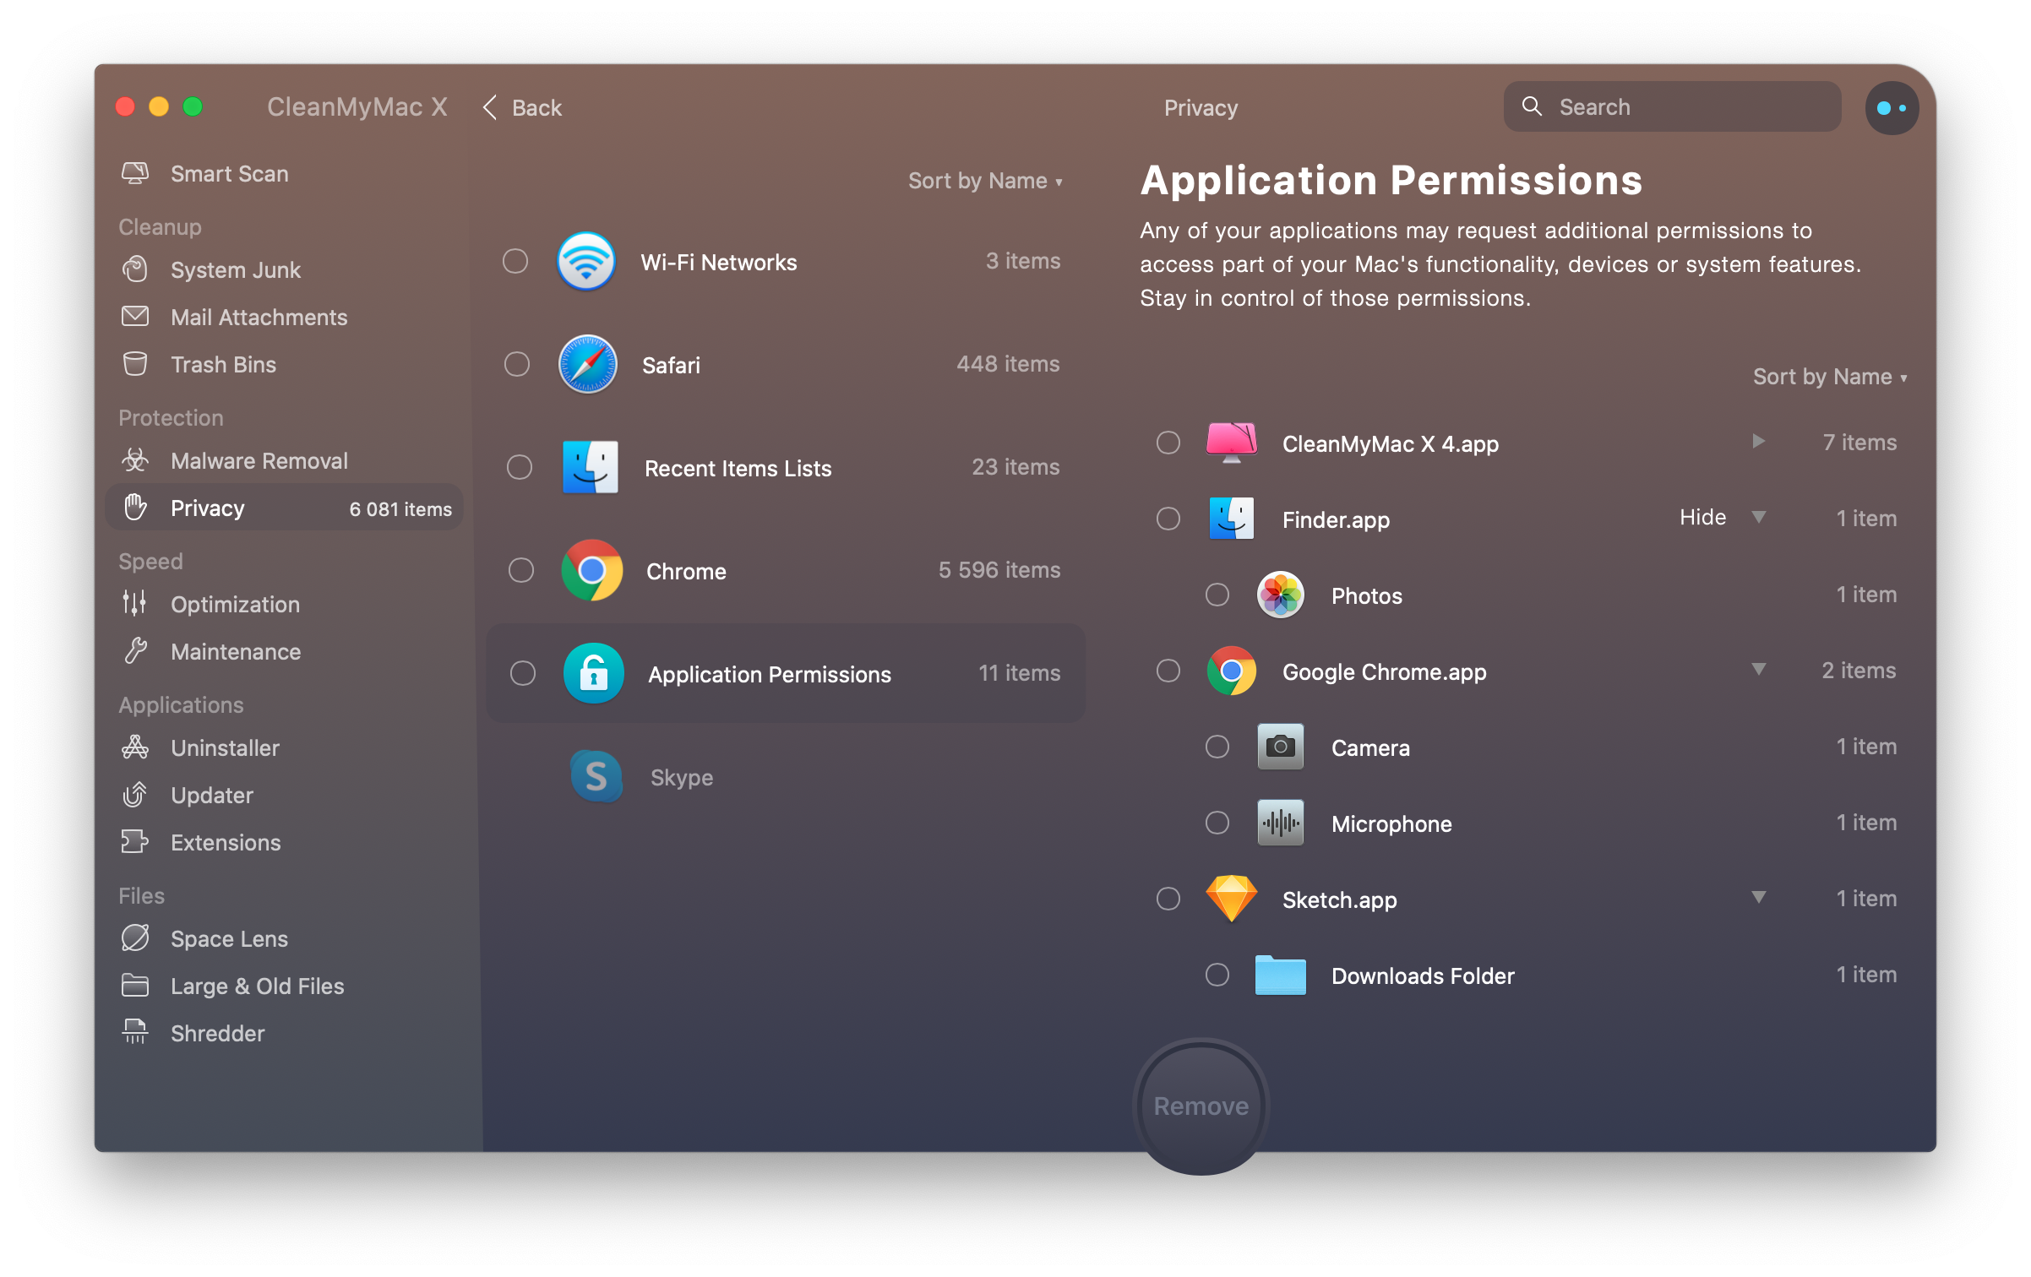The width and height of the screenshot is (2031, 1277).
Task: Click the Smart Scan monitor icon
Action: coord(135,173)
